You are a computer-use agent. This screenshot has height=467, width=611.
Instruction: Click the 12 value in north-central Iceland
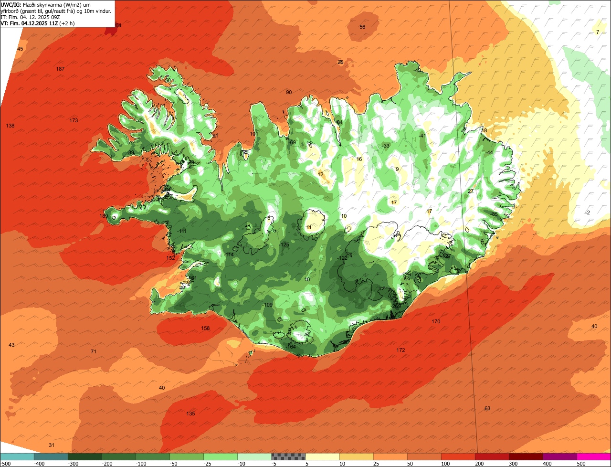point(320,174)
